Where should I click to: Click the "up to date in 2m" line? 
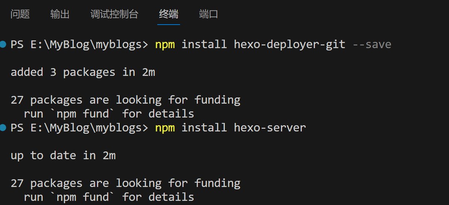[63, 156]
